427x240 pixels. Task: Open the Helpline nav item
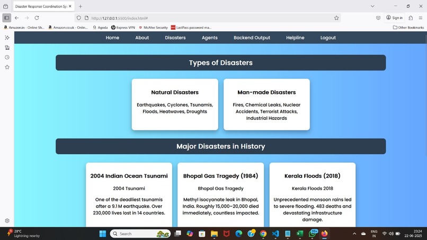point(295,38)
